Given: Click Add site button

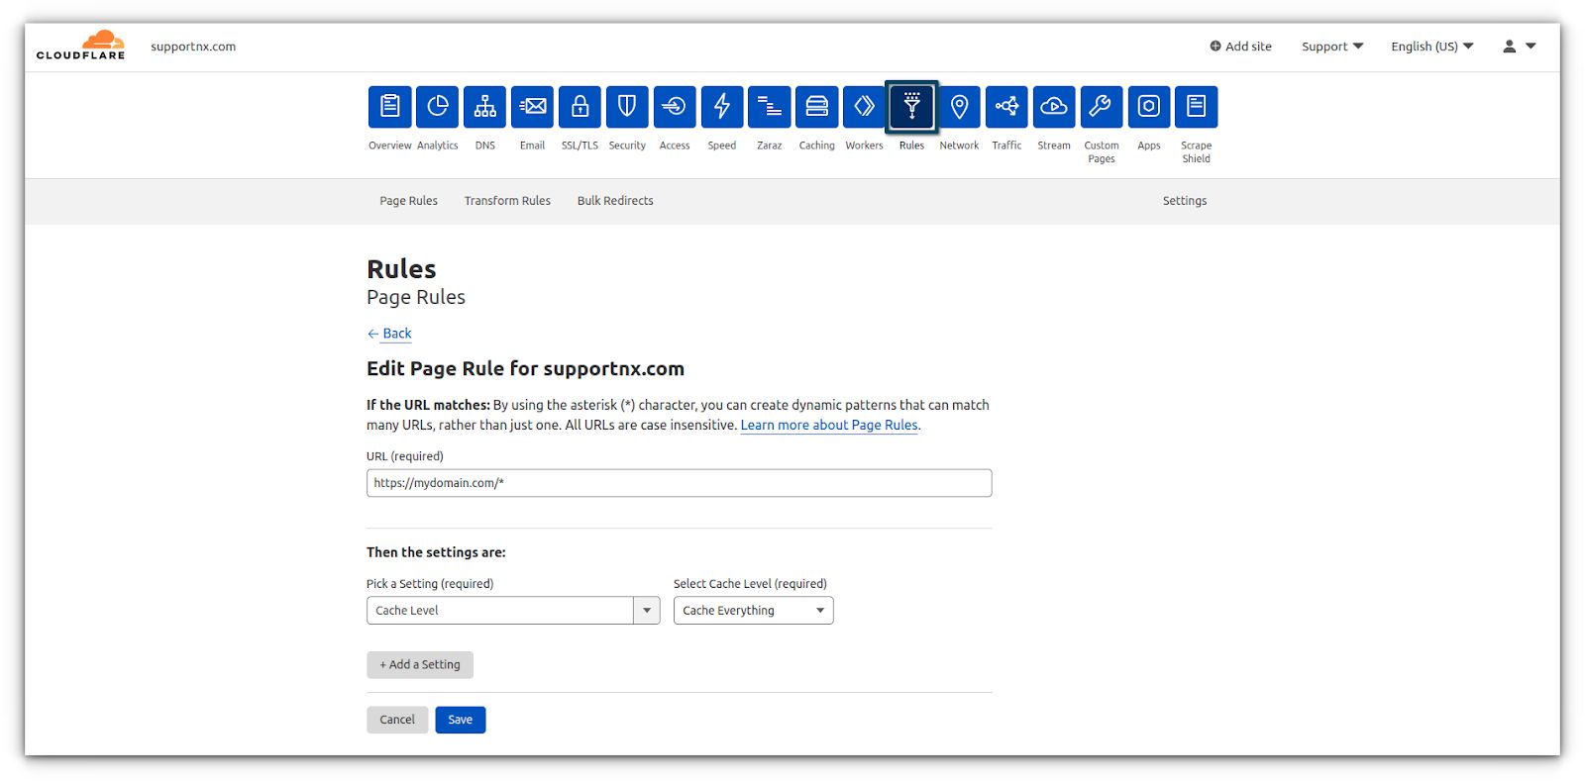Looking at the screenshot, I should coord(1240,47).
